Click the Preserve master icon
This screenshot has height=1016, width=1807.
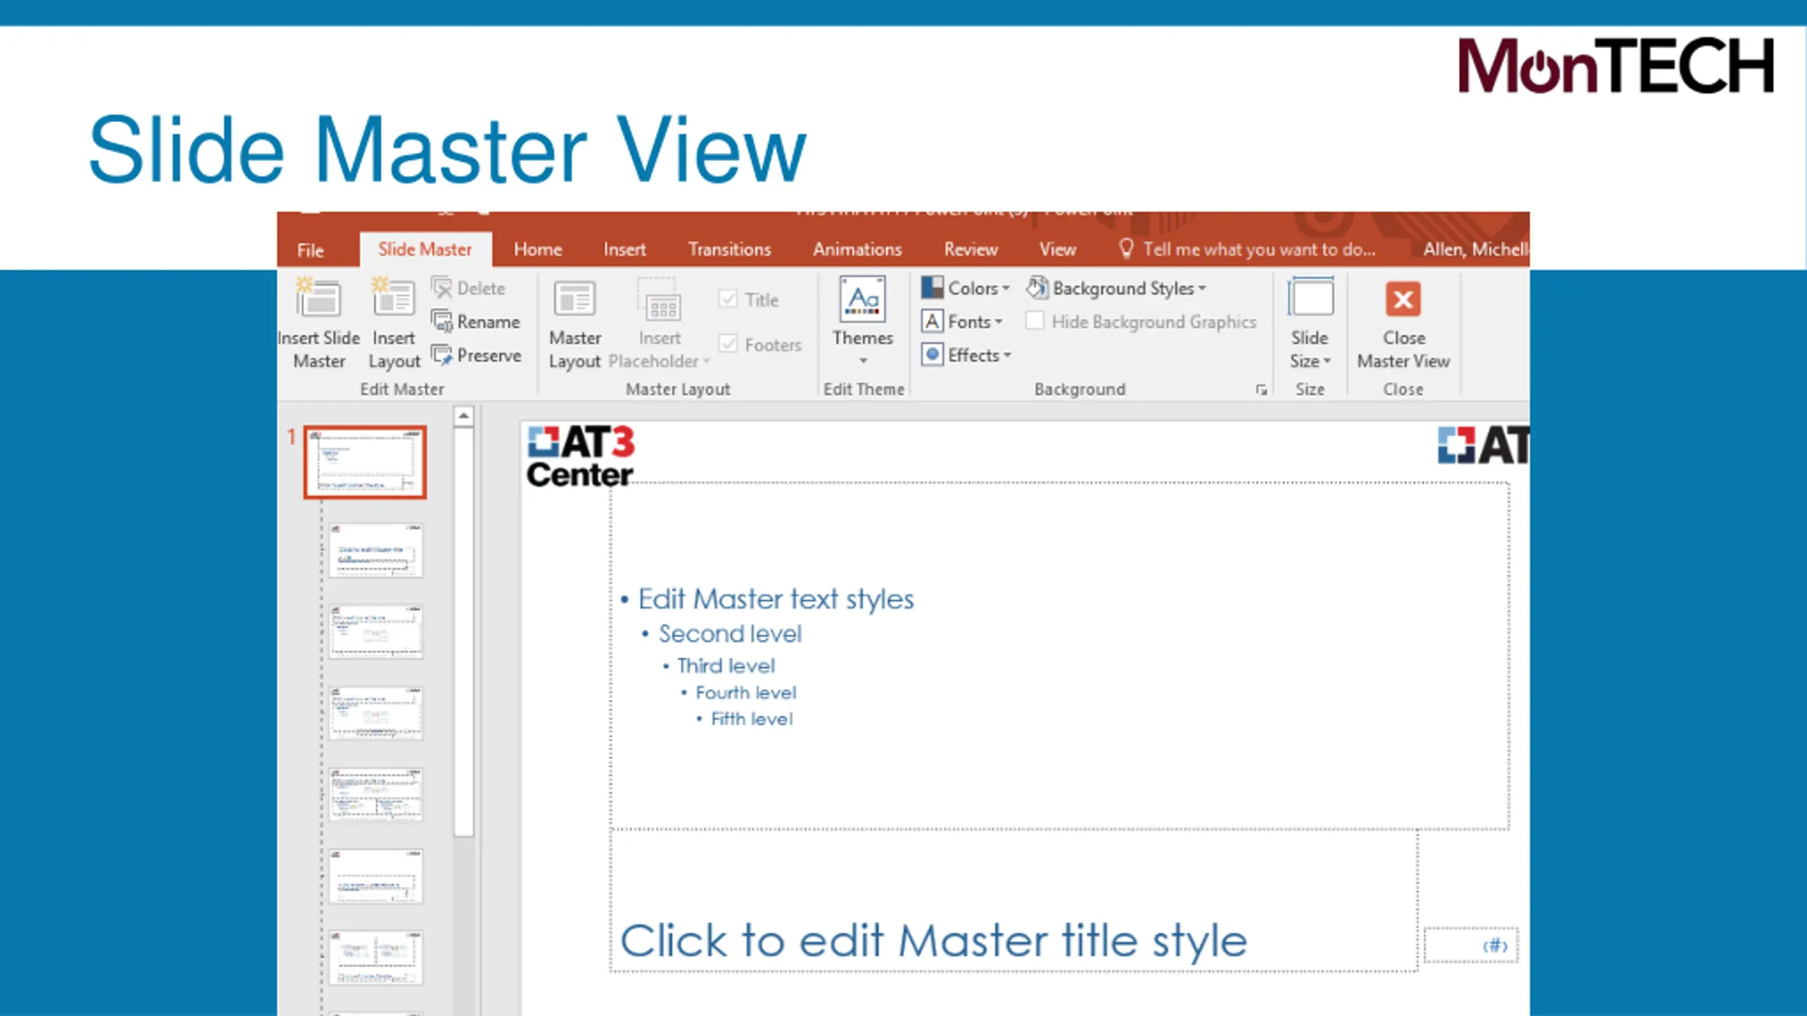coord(442,355)
